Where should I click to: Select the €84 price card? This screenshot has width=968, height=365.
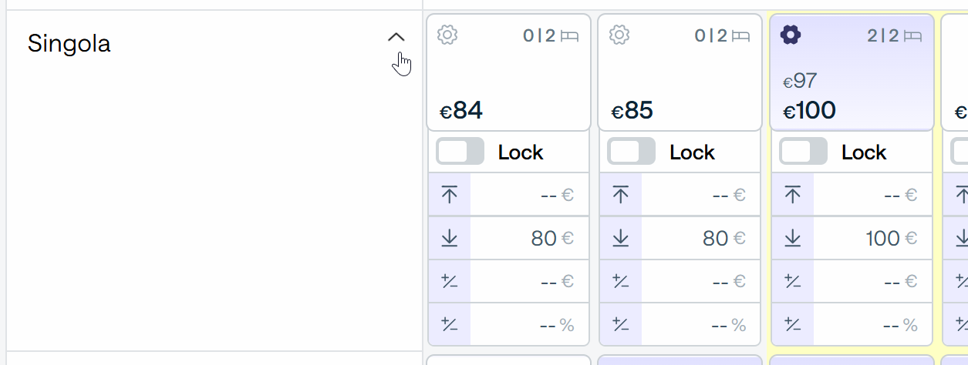click(x=509, y=72)
